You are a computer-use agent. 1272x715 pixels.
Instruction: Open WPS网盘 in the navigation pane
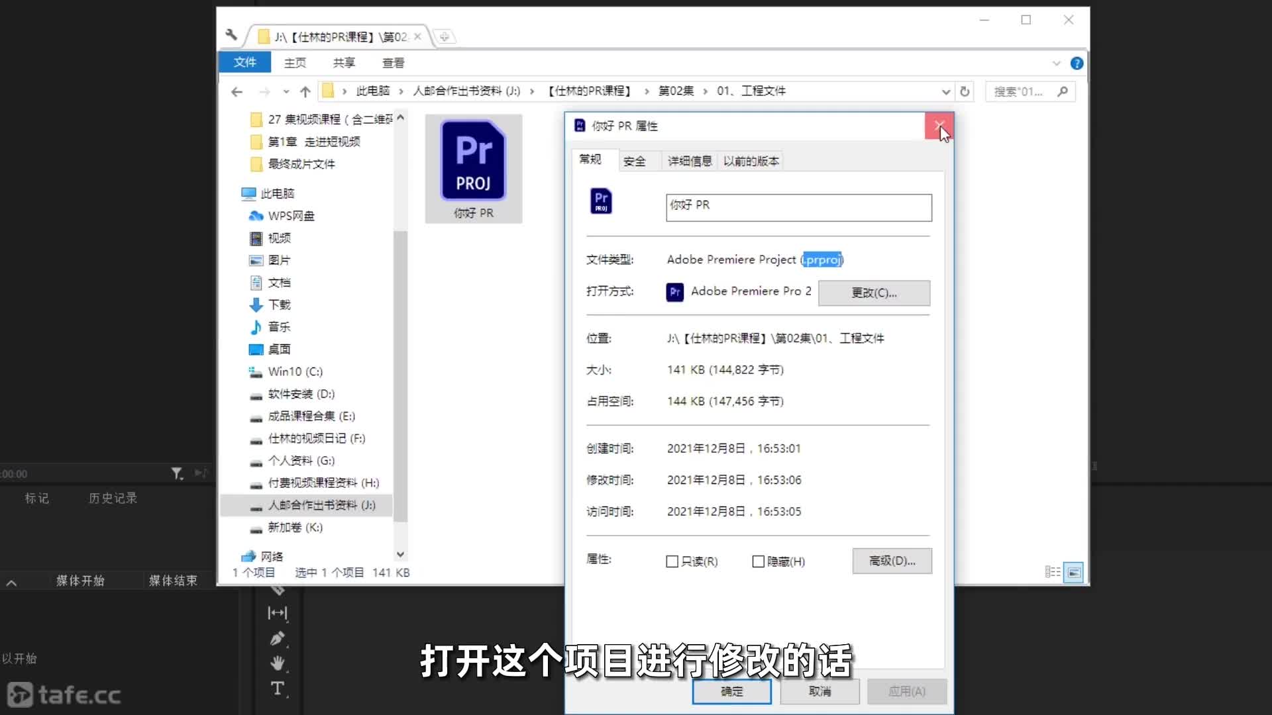(281, 216)
